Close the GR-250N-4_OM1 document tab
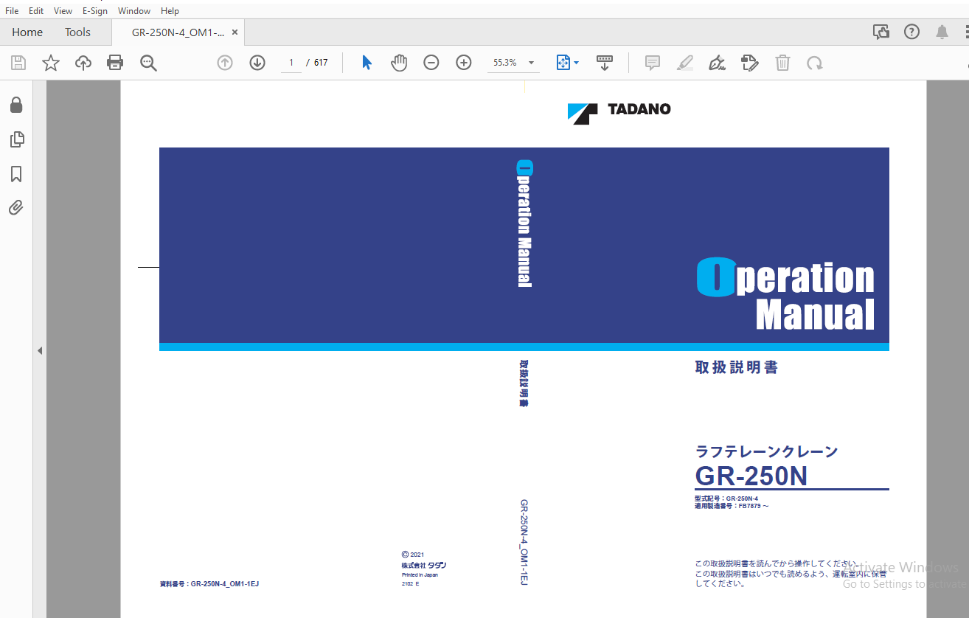969x618 pixels. 235,32
